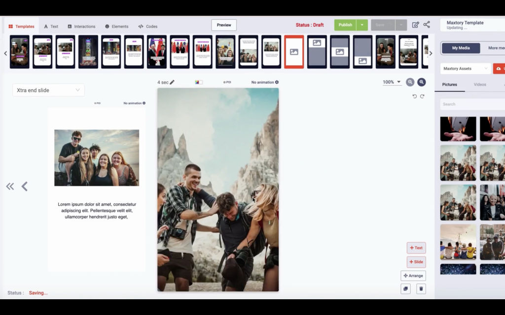Add a text box with + Text
The height and width of the screenshot is (315, 505).
coord(416,248)
